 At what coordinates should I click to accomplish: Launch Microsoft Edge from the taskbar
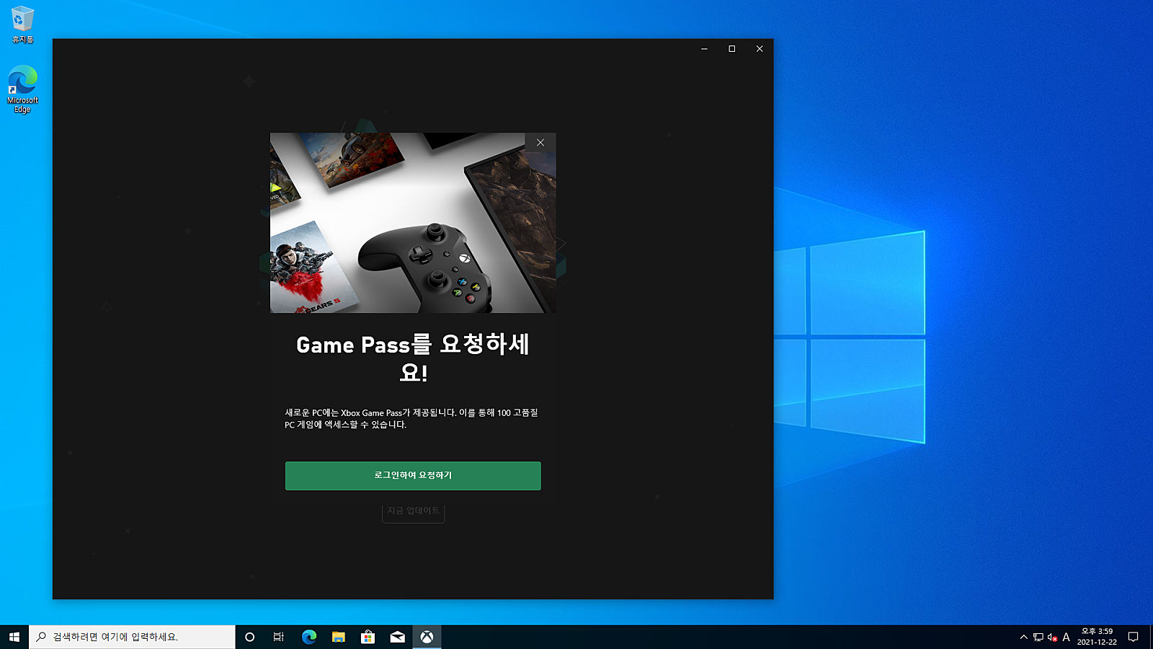tap(309, 637)
